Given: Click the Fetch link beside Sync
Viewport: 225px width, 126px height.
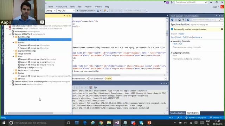Looking at the screenshot, I should (179, 37).
